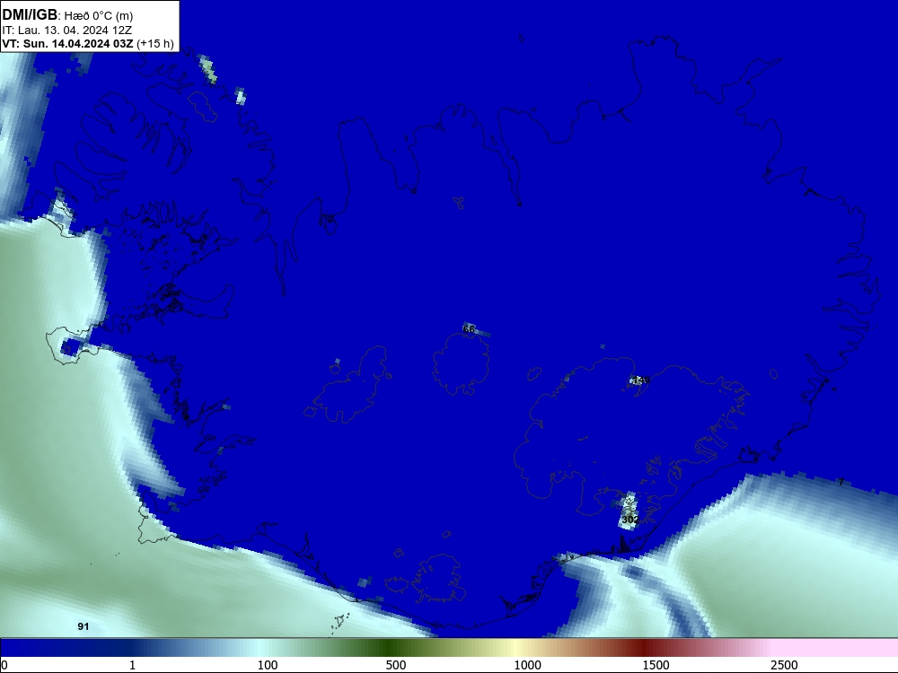Click the scale label 1
898x673 pixels.
click(x=132, y=665)
